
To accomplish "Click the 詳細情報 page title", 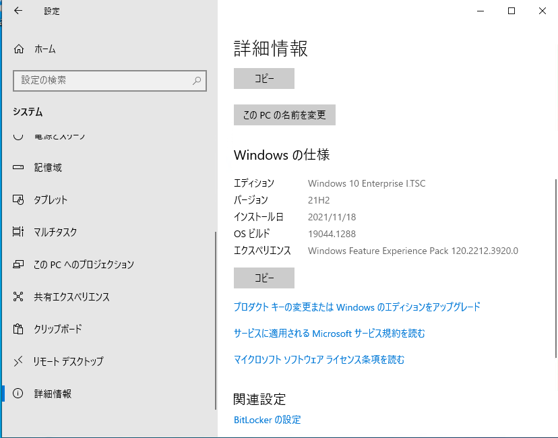I will tap(270, 49).
